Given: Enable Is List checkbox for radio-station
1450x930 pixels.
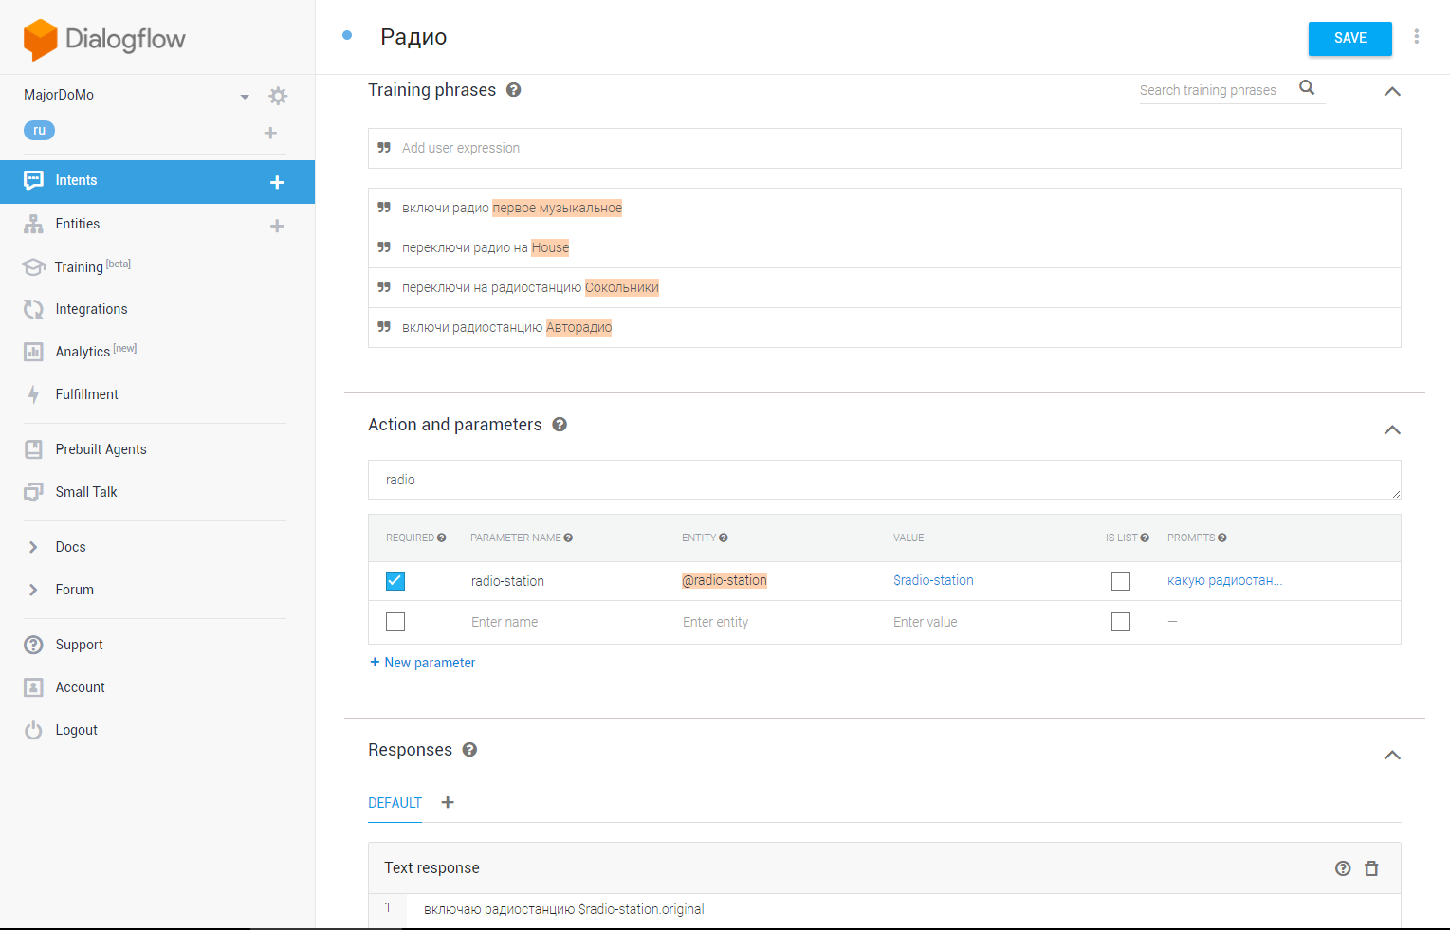Looking at the screenshot, I should point(1121,581).
